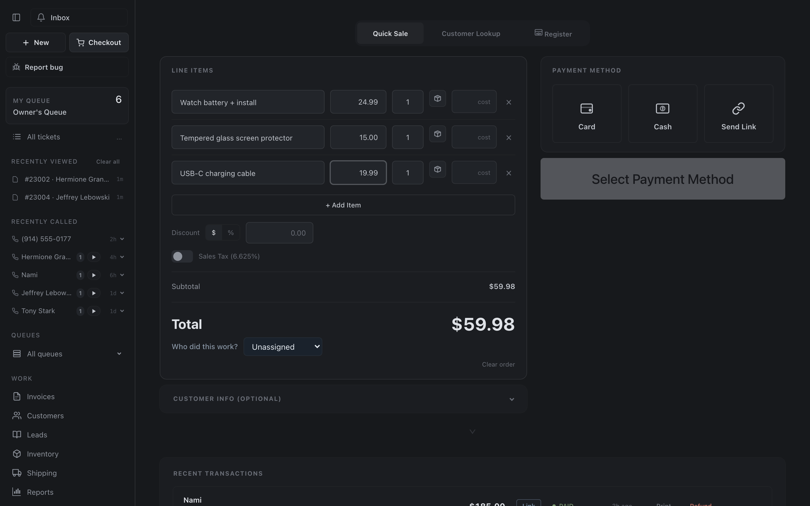Image resolution: width=810 pixels, height=506 pixels.
Task: Open ticket #23004 Jeffrey Lebowski
Action: (x=67, y=197)
